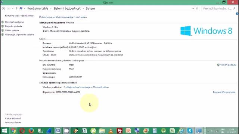The image size is (239, 134).
Task: Click Kontrolna tabla breadcrumb
Action: point(38,9)
